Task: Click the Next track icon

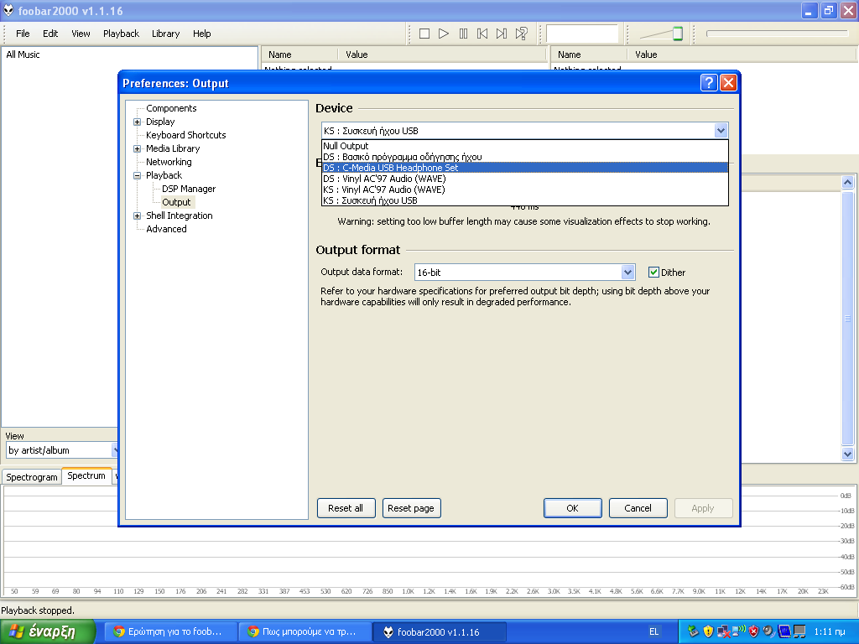Action: [x=502, y=34]
